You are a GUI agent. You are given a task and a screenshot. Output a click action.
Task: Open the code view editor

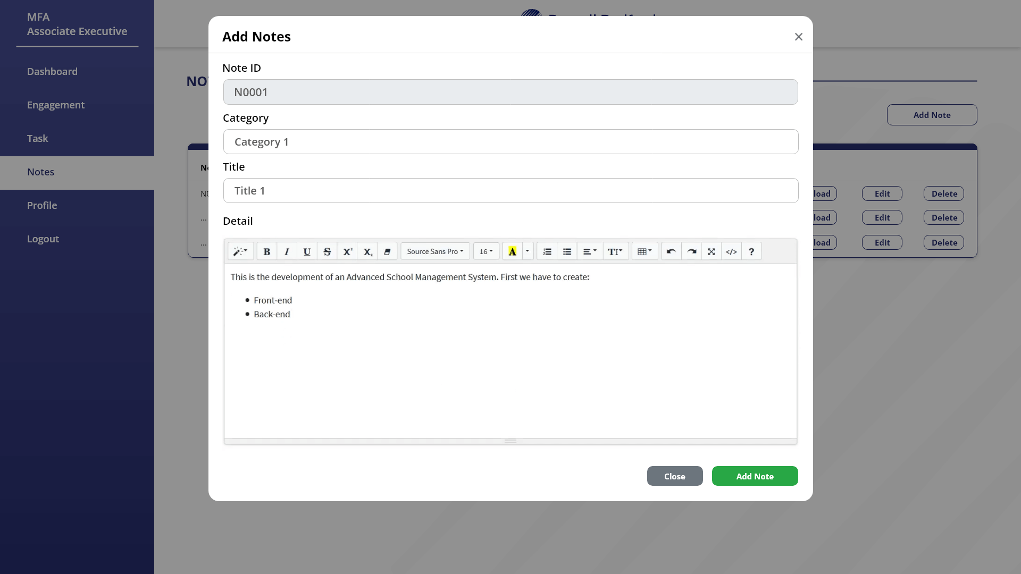(732, 251)
